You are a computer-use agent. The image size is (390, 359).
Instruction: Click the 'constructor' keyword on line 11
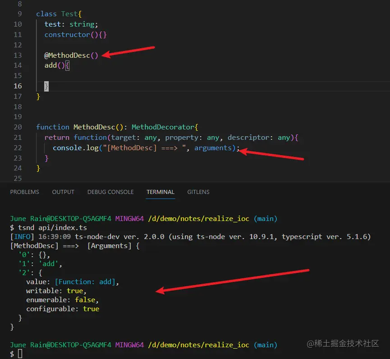tap(67, 35)
